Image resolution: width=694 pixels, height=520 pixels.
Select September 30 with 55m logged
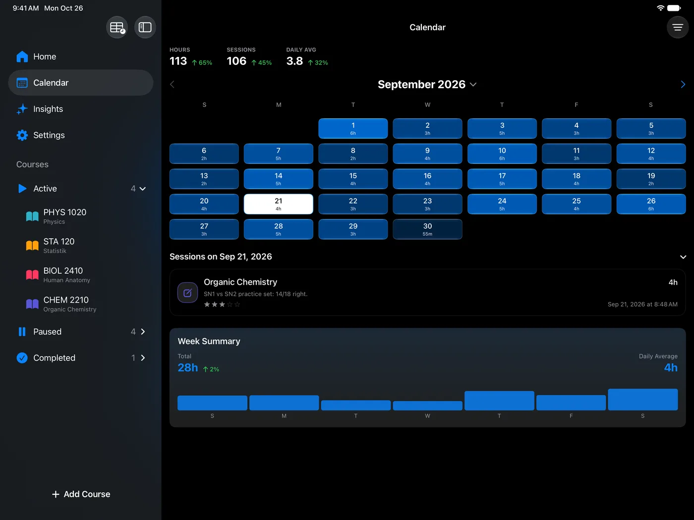(x=427, y=229)
